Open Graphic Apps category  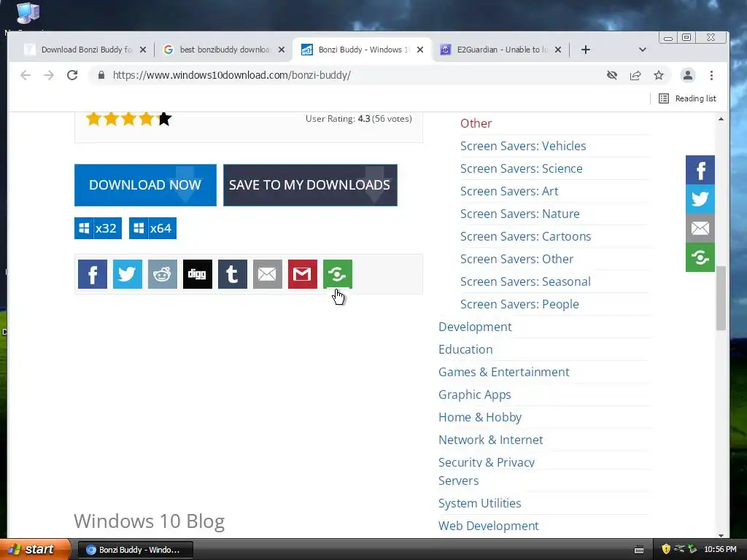(474, 394)
